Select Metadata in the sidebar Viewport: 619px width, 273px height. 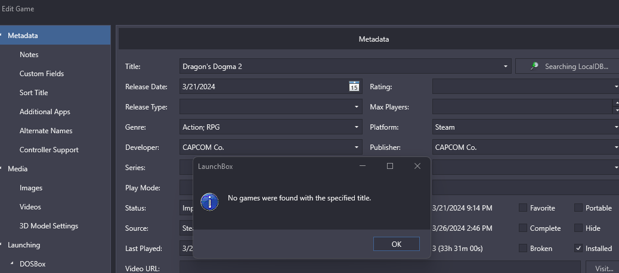55,36
